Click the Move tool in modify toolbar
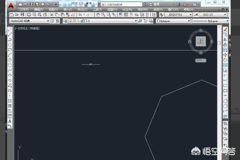 226,55
